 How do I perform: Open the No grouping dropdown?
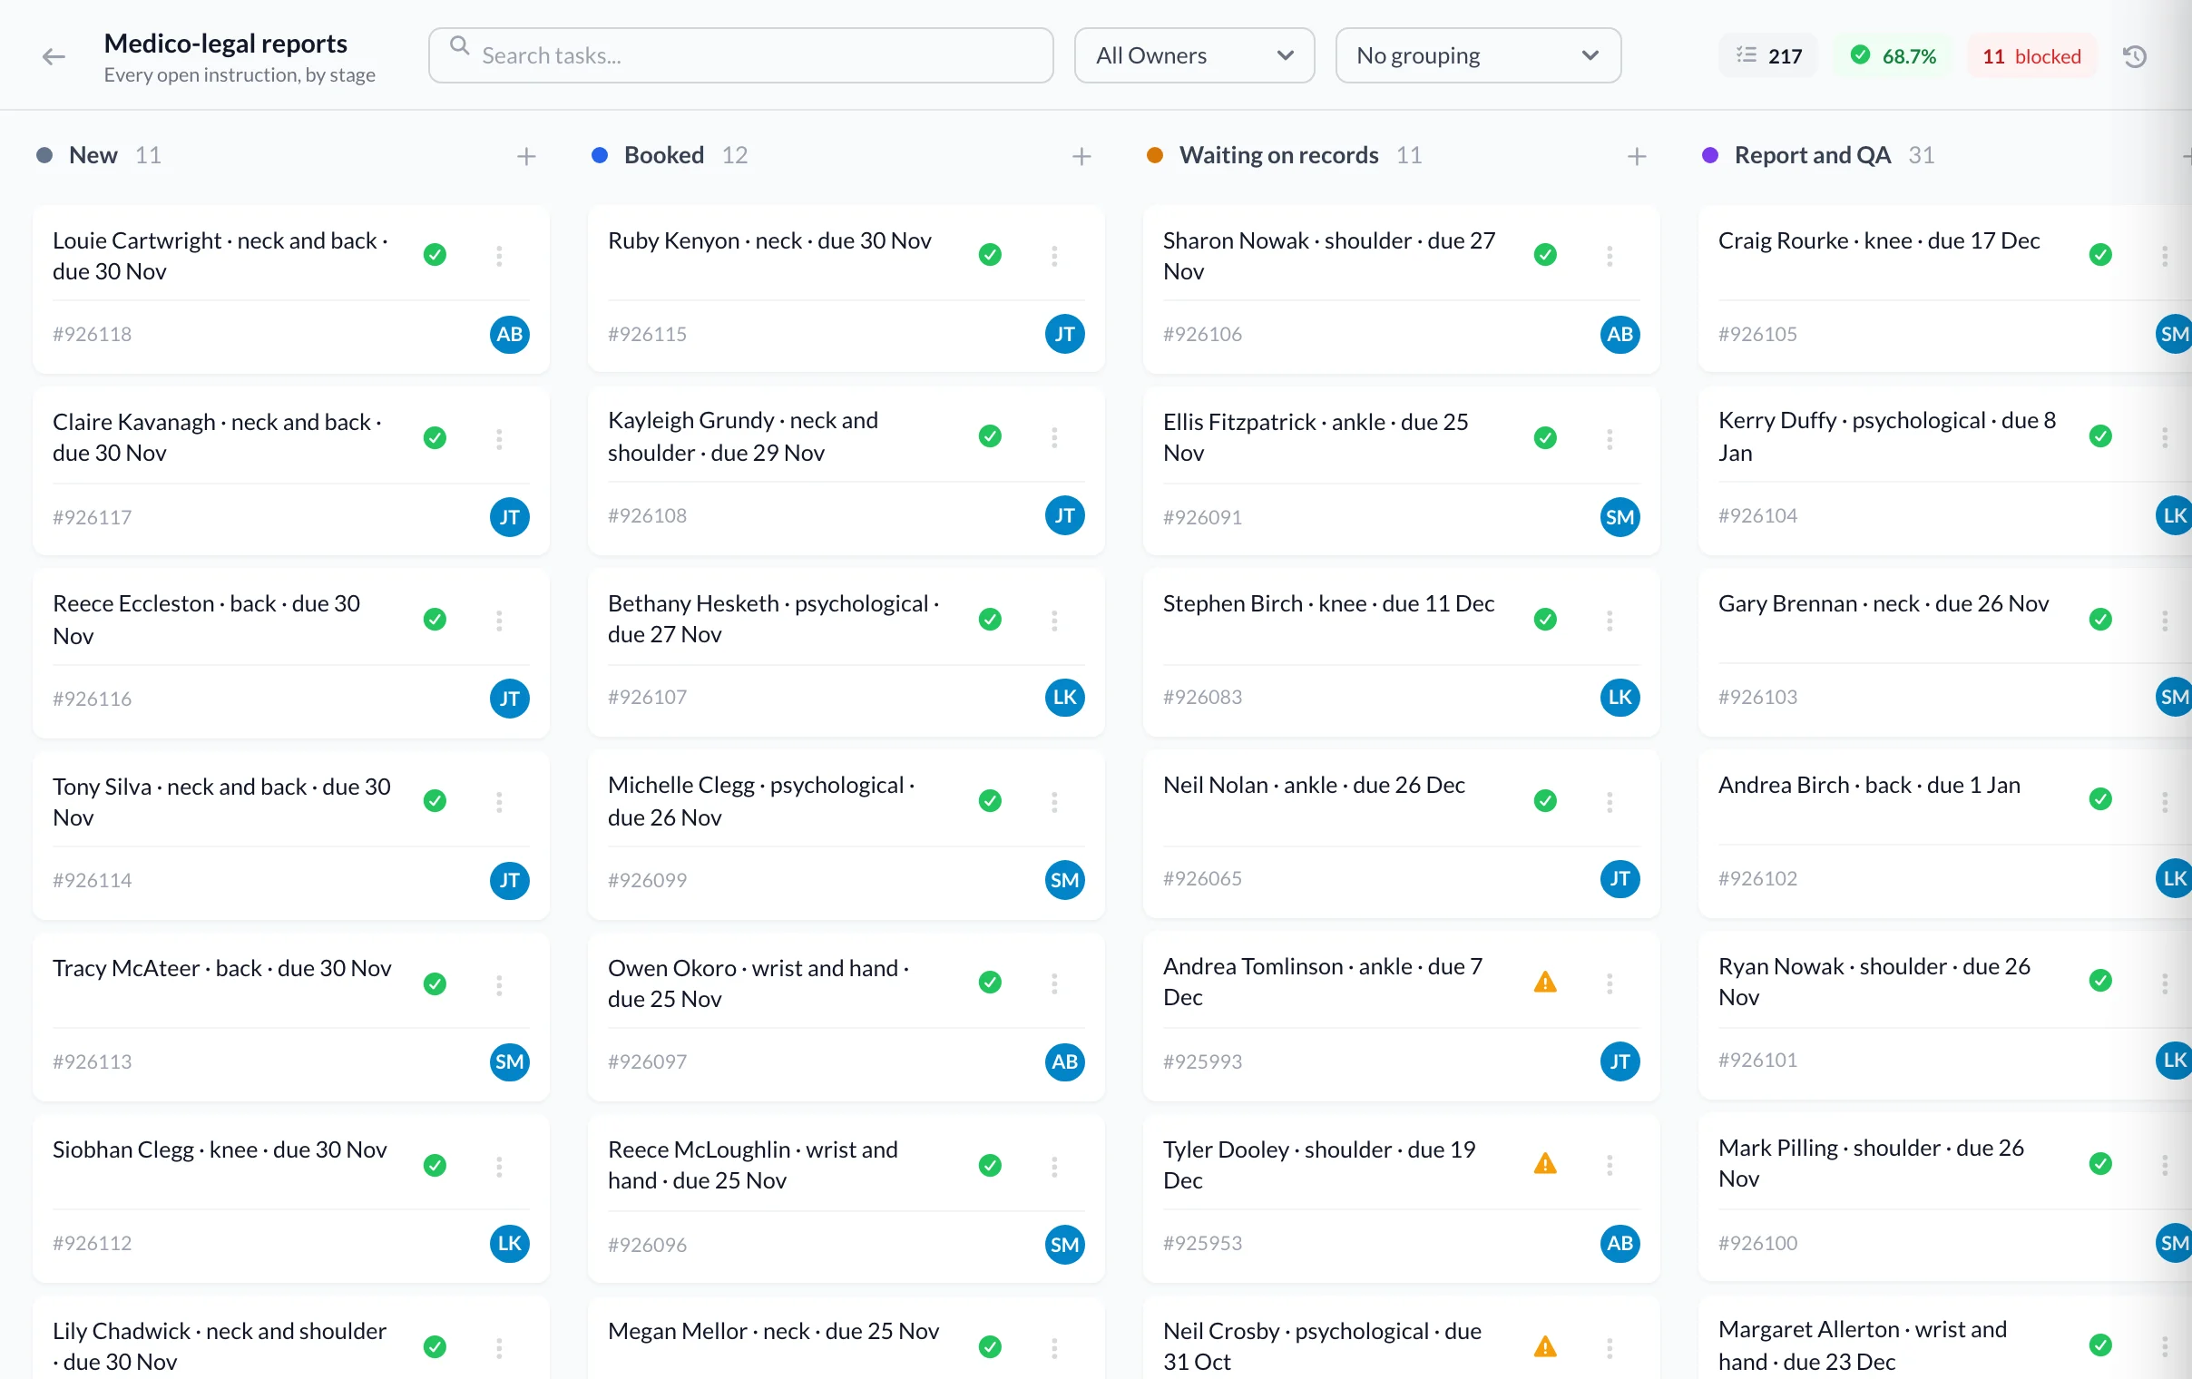pos(1478,55)
